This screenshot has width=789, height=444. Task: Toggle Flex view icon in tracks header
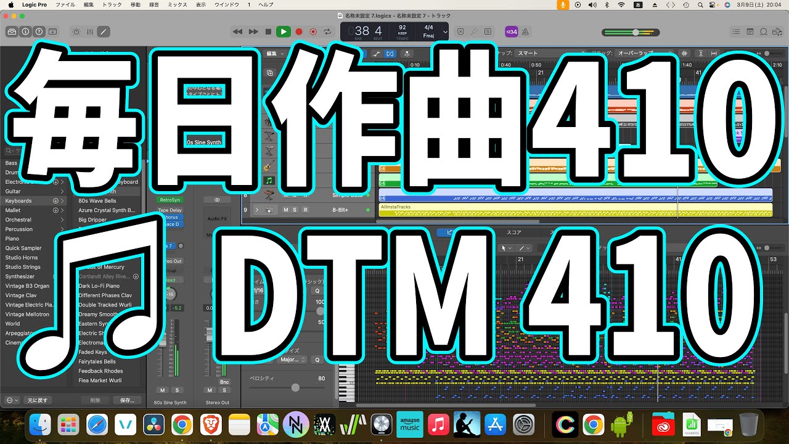click(x=390, y=54)
